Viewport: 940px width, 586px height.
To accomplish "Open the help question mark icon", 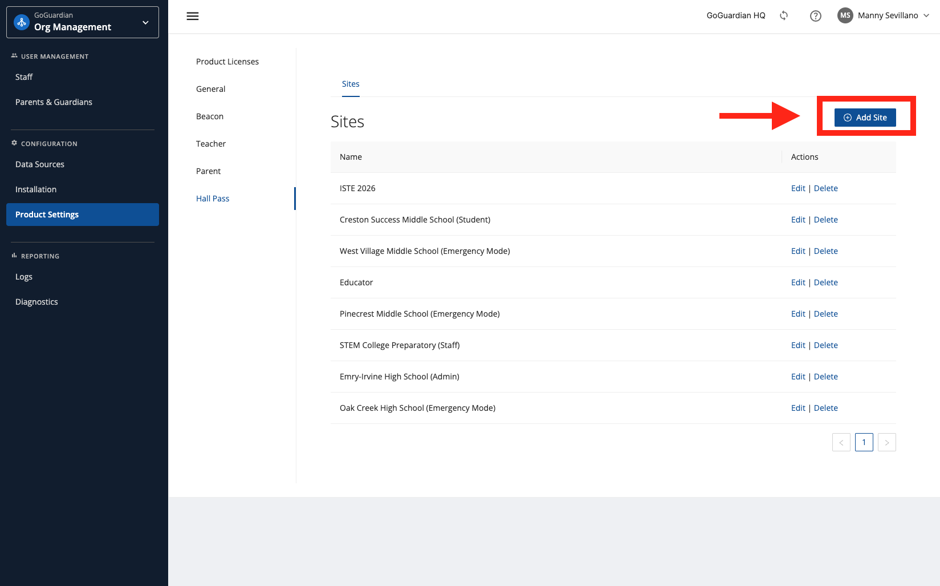I will (816, 16).
